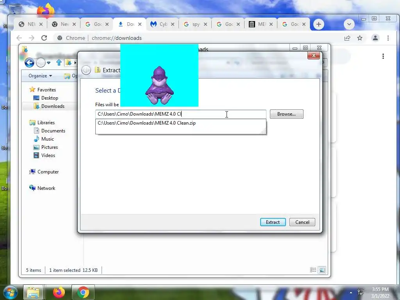Open Firefox from taskbar
This screenshot has height=300, width=400.
coord(59,292)
